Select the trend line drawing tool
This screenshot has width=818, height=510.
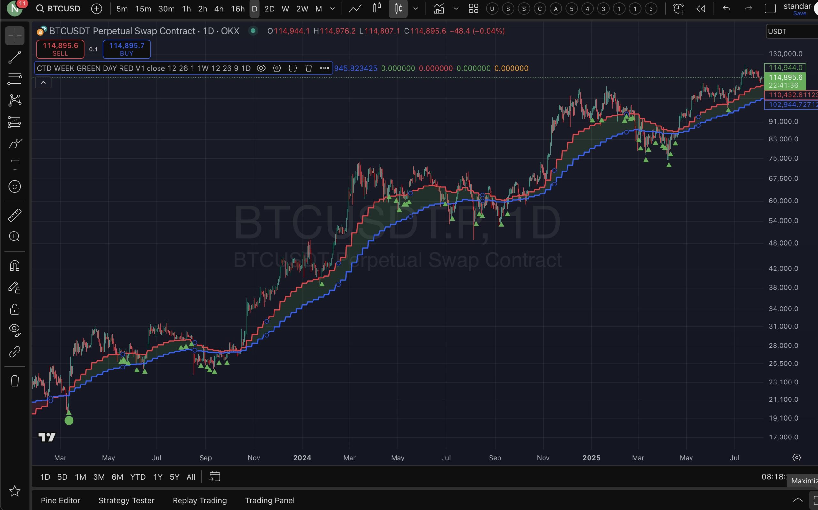pos(14,57)
